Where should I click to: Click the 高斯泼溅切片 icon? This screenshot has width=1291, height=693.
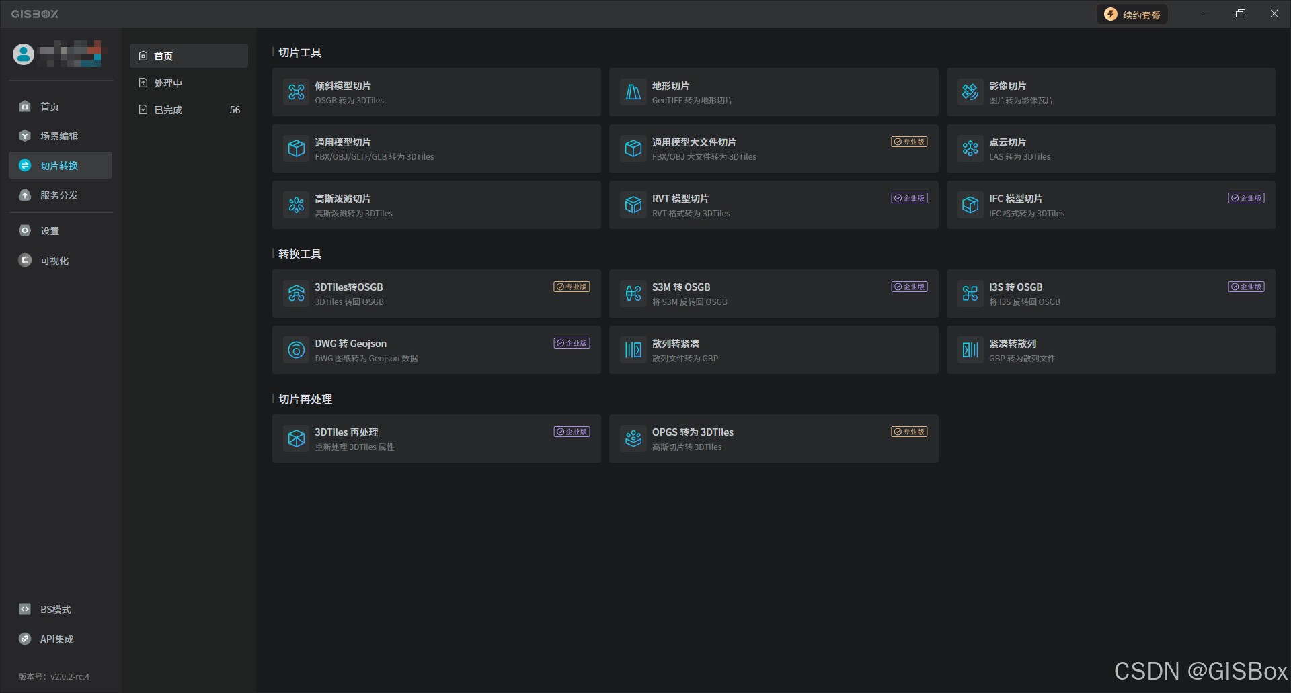(297, 205)
